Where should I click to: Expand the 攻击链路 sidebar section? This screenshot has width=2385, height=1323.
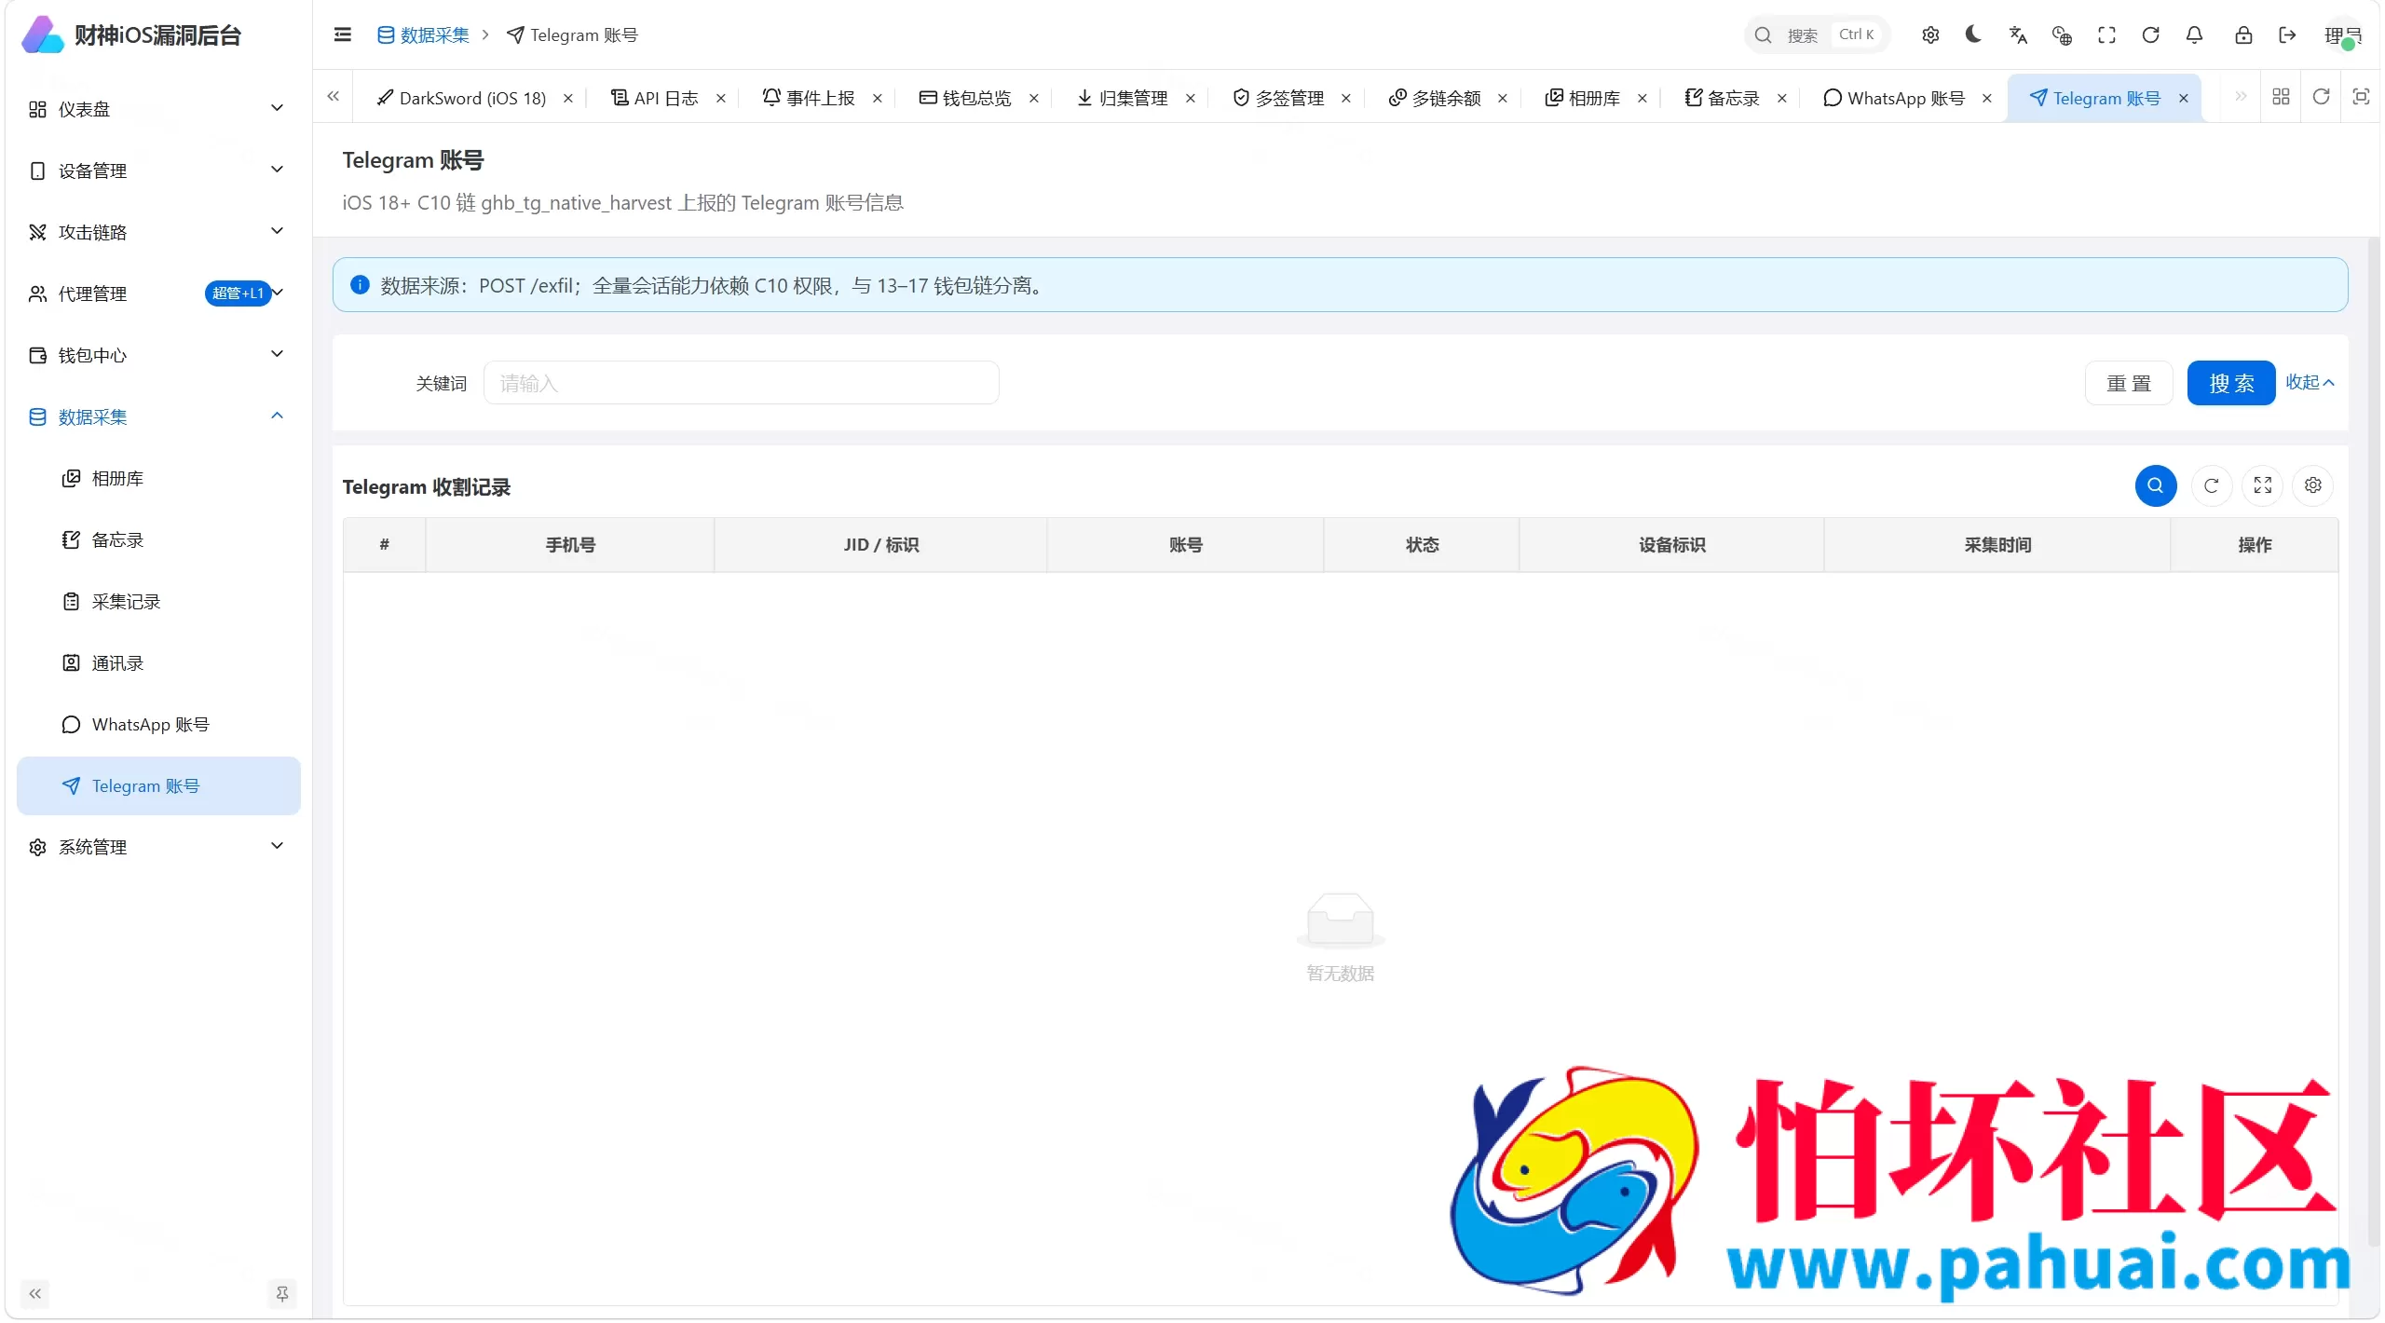coord(158,232)
